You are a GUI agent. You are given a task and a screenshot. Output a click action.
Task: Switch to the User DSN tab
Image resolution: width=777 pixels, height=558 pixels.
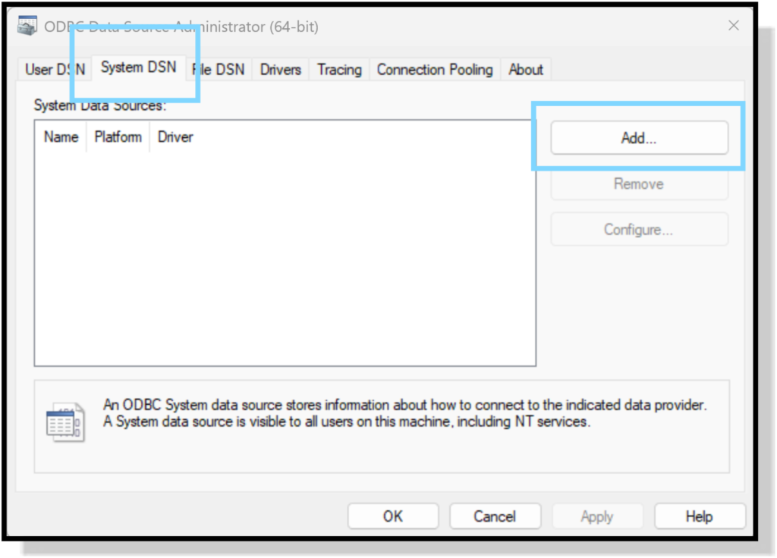pyautogui.click(x=55, y=70)
